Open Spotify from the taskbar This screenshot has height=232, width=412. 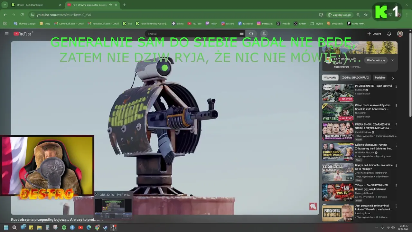point(64,227)
